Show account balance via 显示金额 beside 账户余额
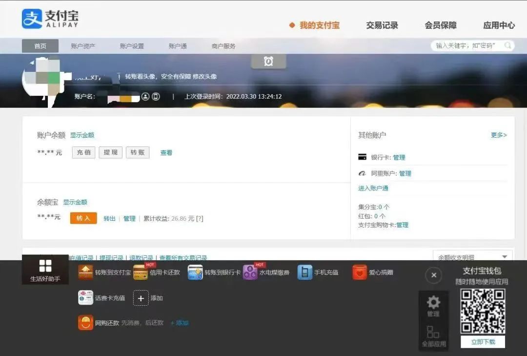Image resolution: width=527 pixels, height=356 pixels. click(x=82, y=135)
